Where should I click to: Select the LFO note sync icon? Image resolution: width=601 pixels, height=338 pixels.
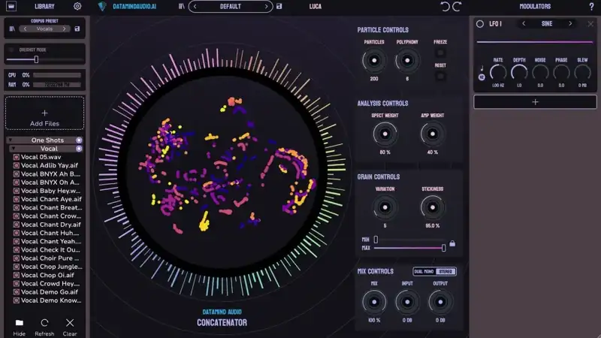[482, 68]
